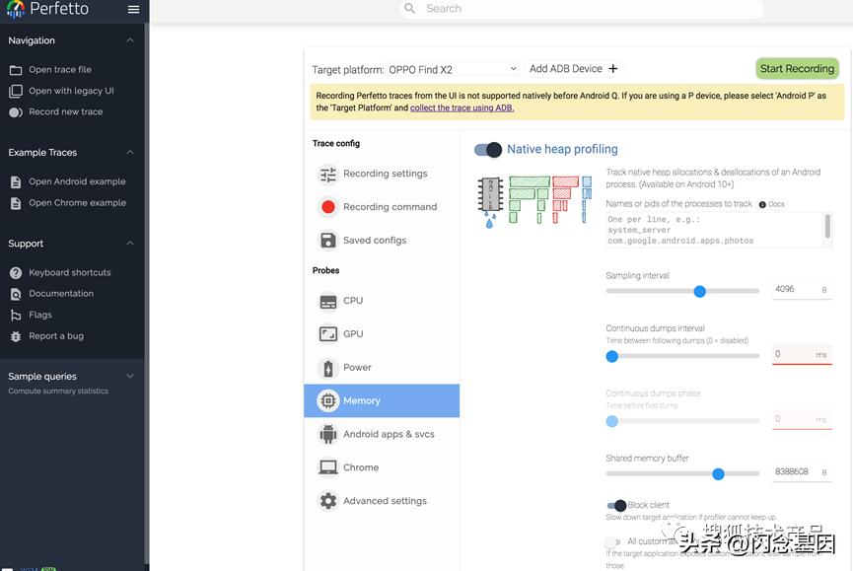Screen dimensions: 853x571
Task: Toggle the Block client switch
Action: click(x=617, y=506)
